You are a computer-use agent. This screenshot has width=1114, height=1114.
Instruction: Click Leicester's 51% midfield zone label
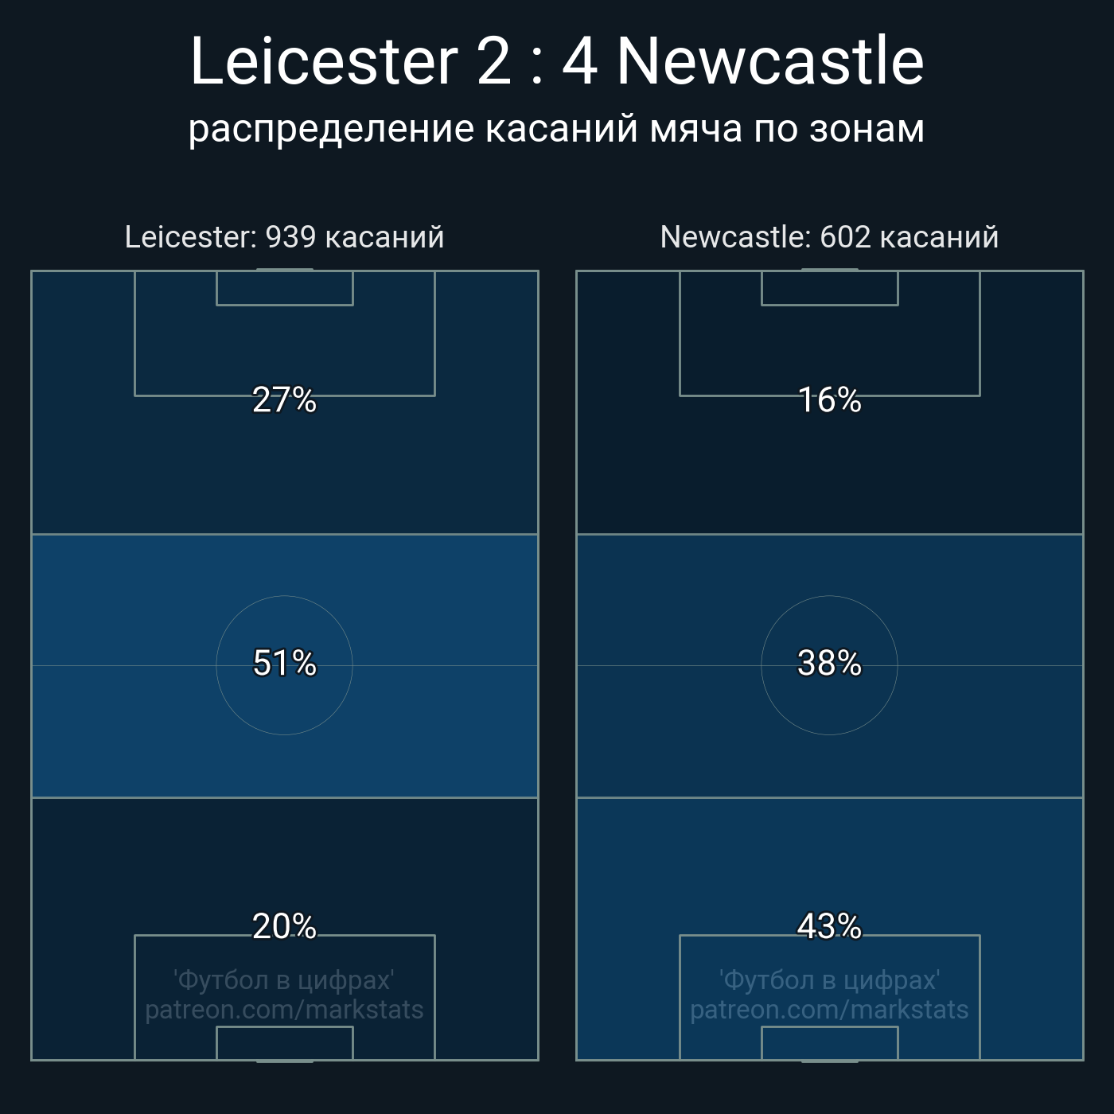click(x=285, y=663)
